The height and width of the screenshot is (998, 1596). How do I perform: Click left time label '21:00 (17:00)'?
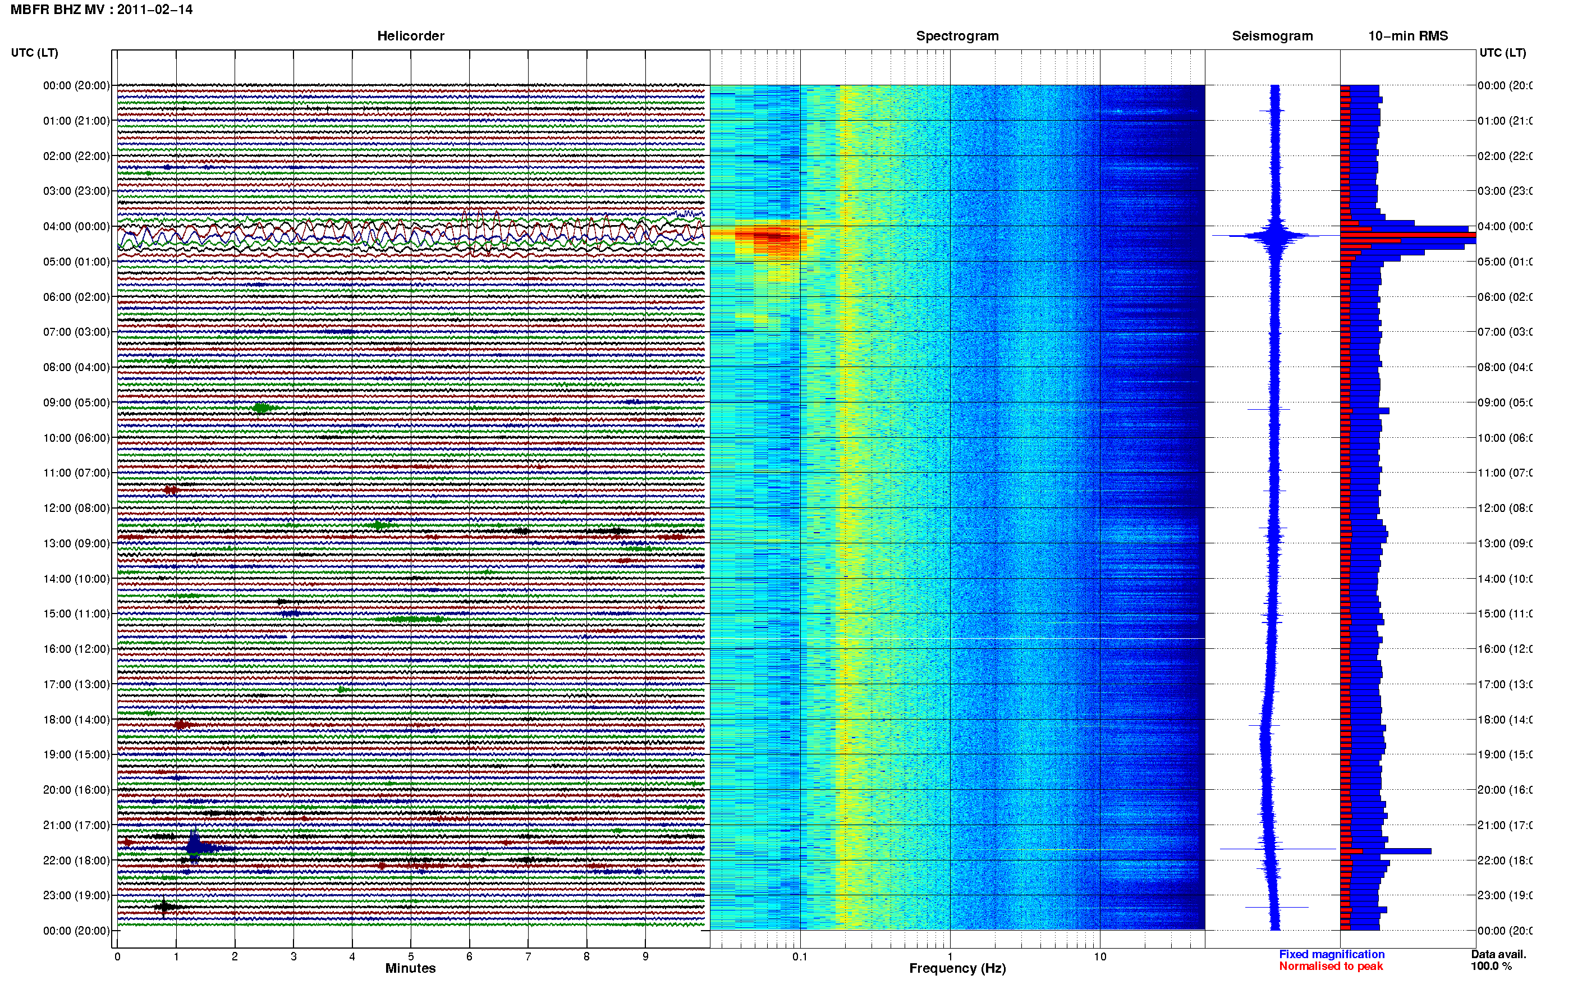pyautogui.click(x=76, y=825)
